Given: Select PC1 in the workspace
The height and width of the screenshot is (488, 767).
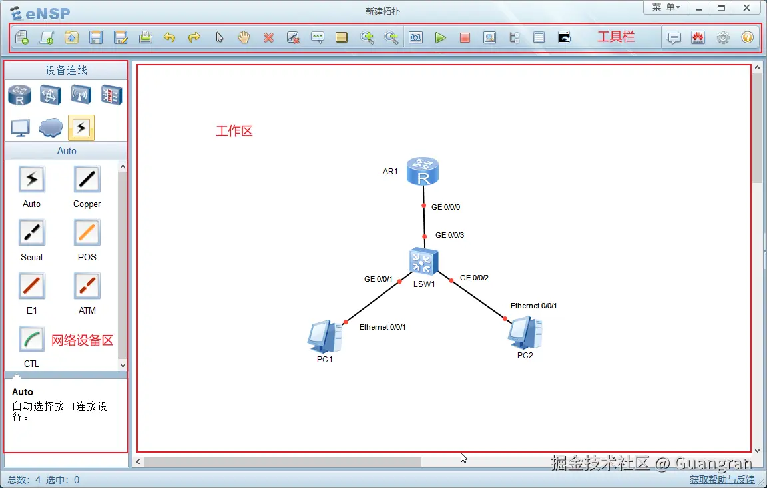Looking at the screenshot, I should pyautogui.click(x=324, y=336).
